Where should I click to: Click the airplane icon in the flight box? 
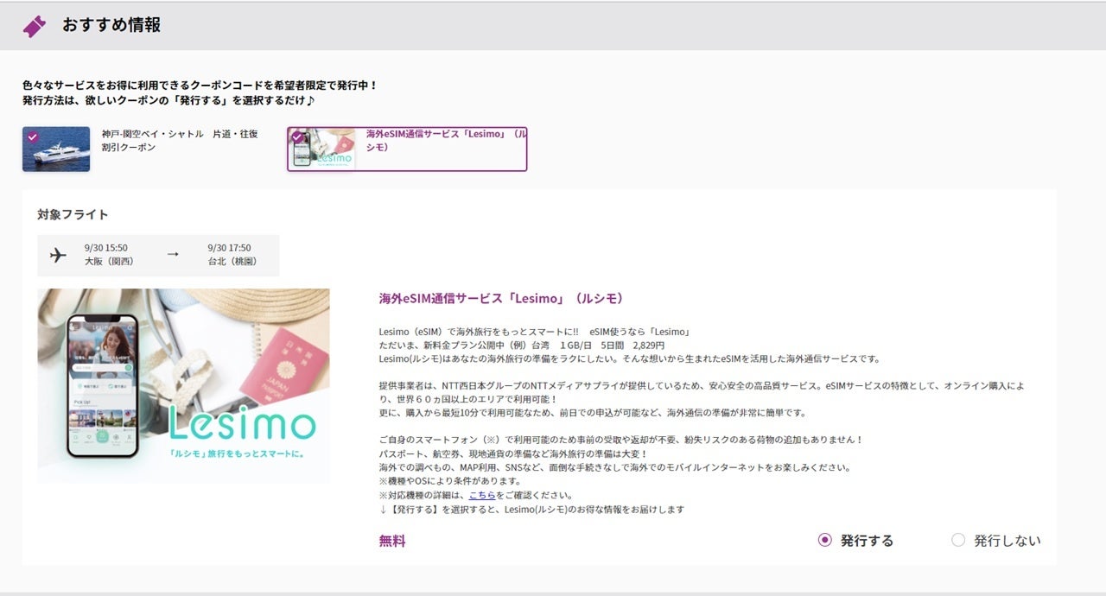coord(58,255)
